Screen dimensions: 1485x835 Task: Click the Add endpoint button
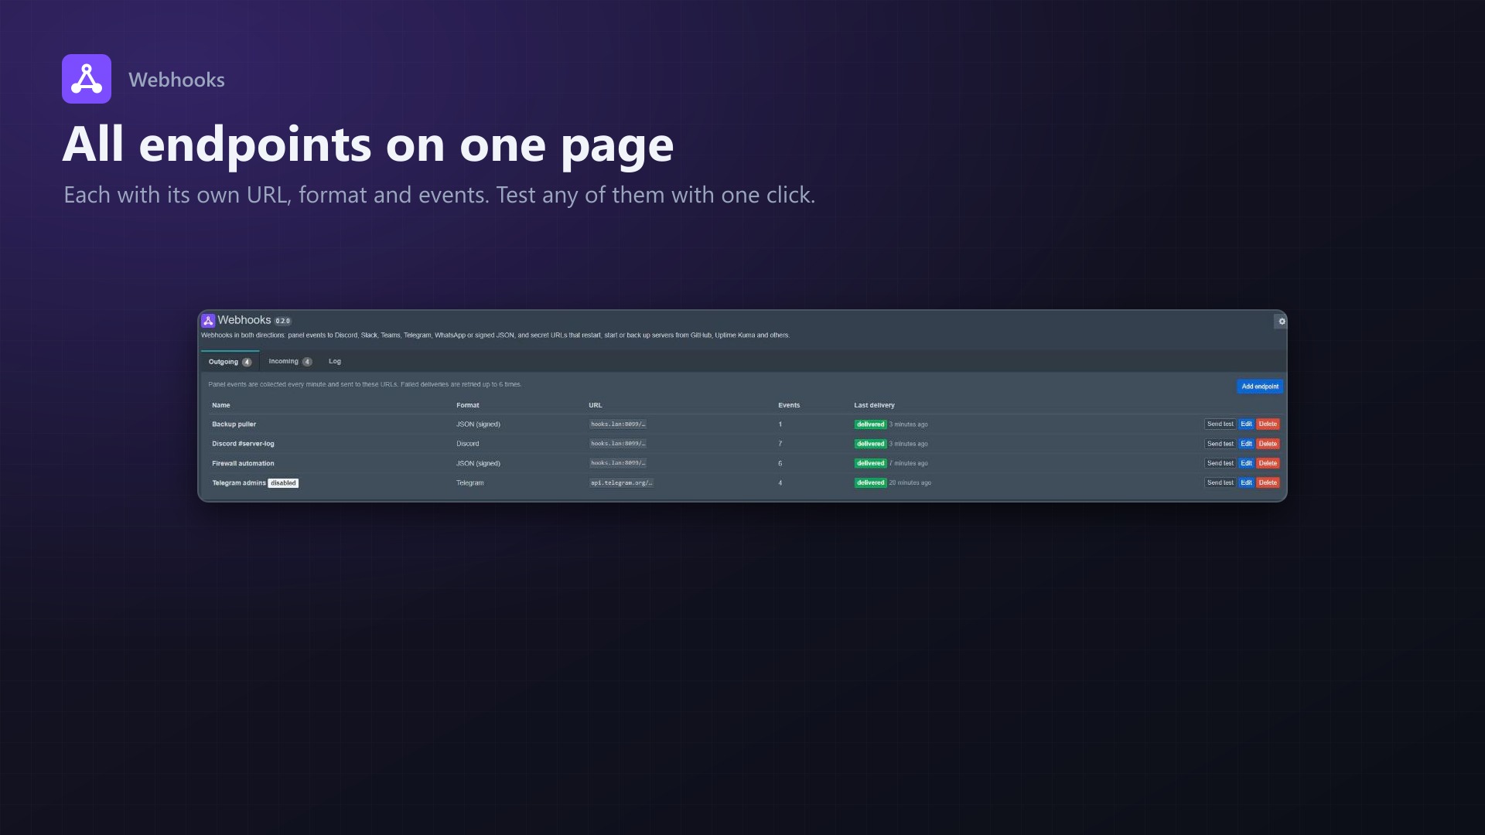1260,387
